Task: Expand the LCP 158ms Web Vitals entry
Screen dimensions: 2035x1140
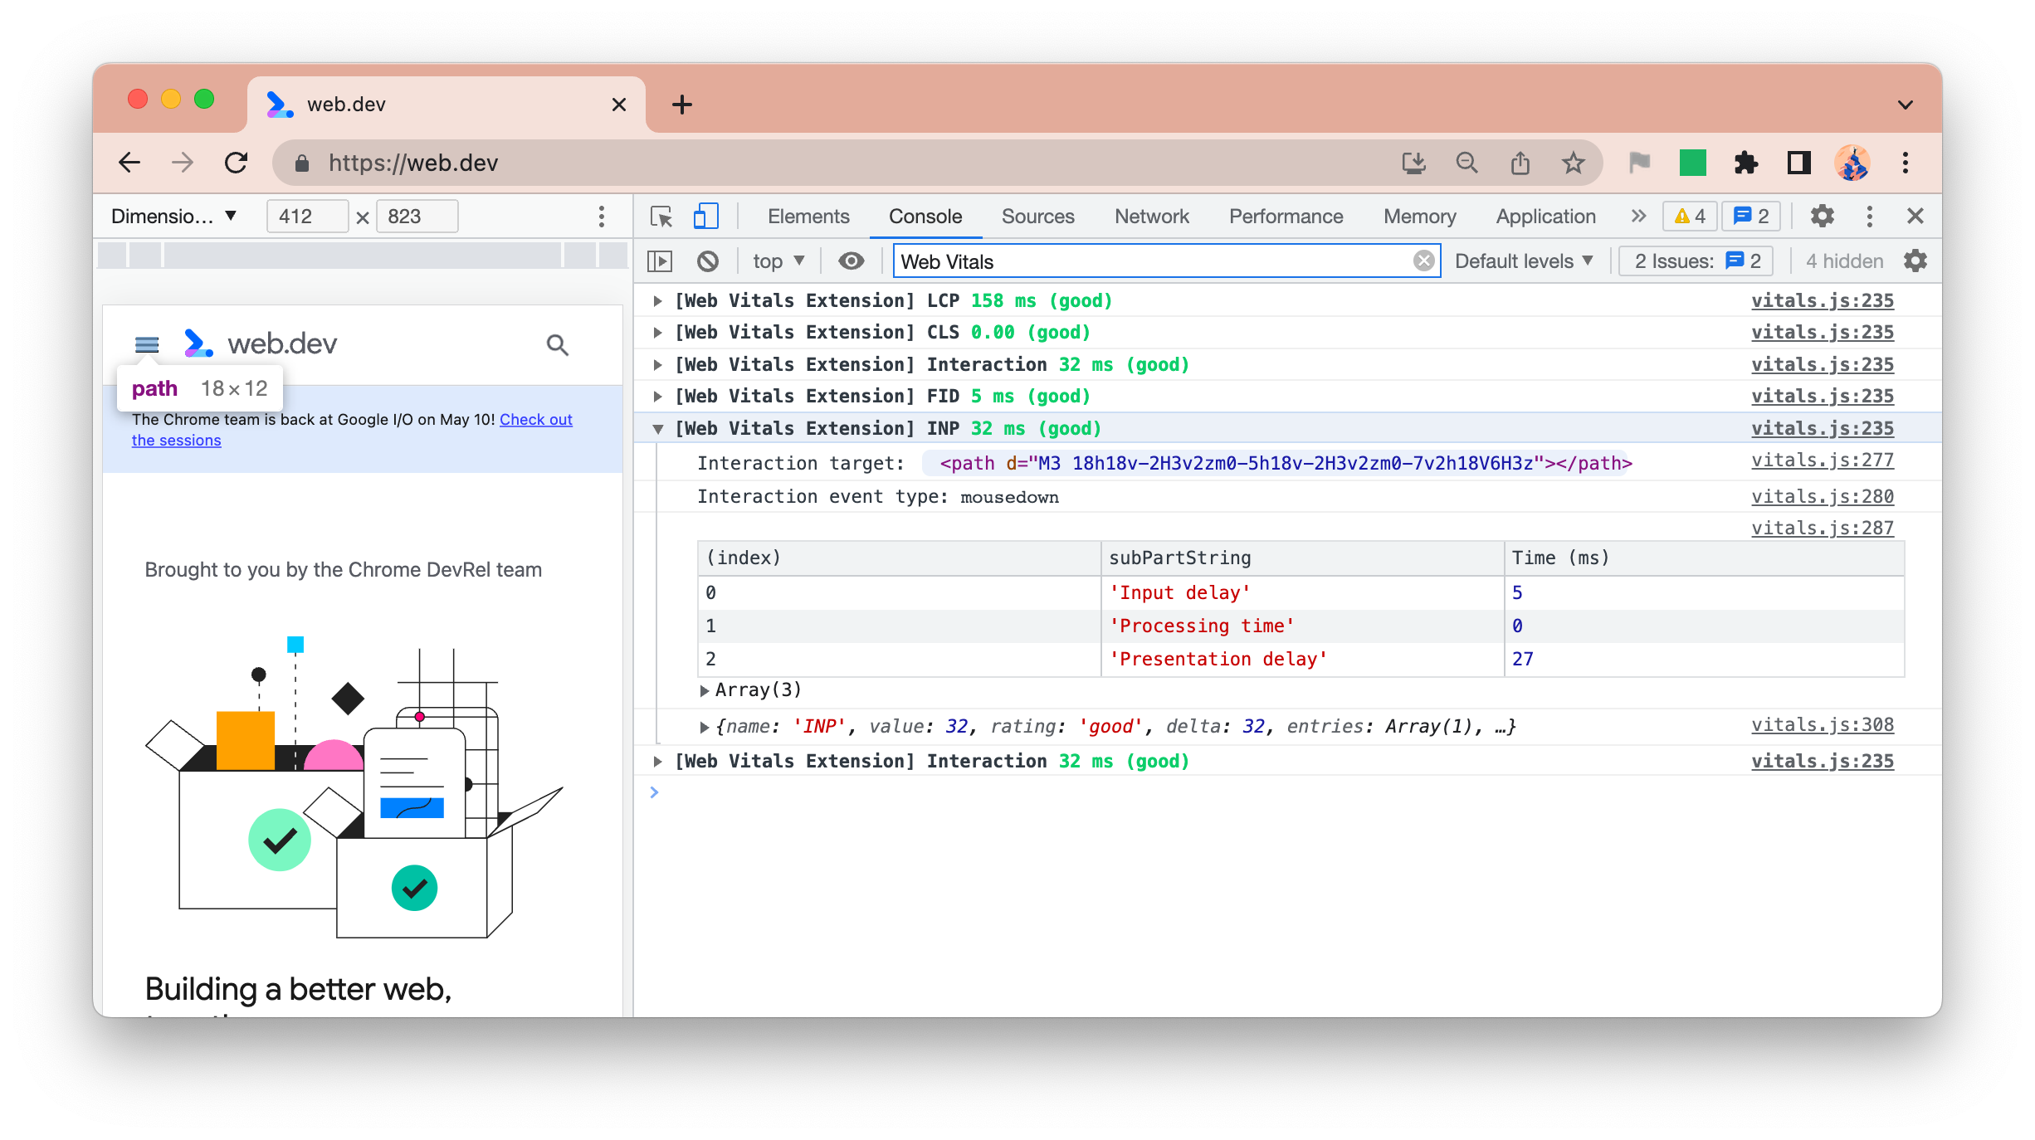Action: (658, 300)
